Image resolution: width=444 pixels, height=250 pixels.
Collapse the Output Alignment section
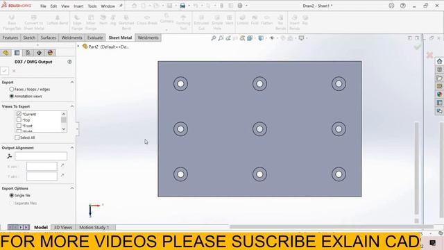coord(72,148)
